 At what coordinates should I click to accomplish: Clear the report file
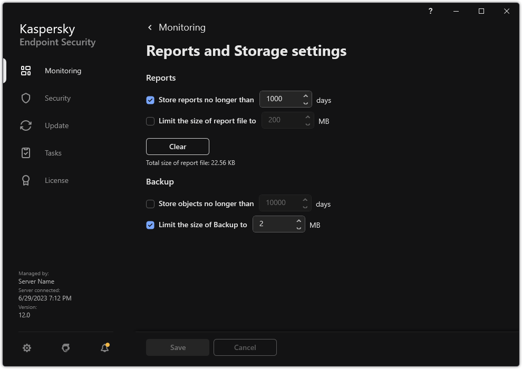point(177,146)
